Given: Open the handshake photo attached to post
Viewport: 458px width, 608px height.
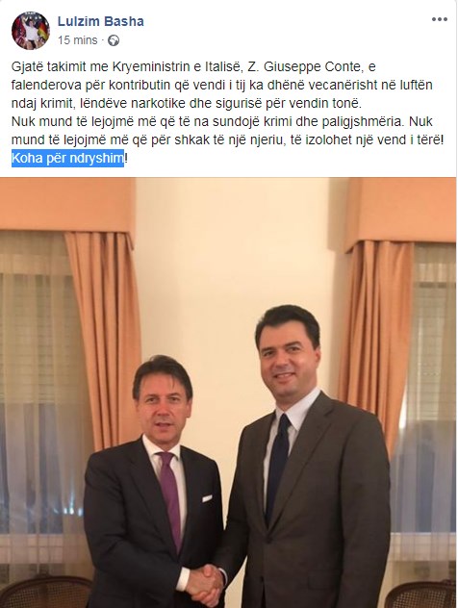Looking at the screenshot, I should click(228, 393).
